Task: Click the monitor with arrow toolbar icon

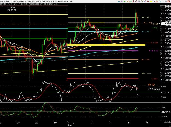Action: click(x=139, y=1)
